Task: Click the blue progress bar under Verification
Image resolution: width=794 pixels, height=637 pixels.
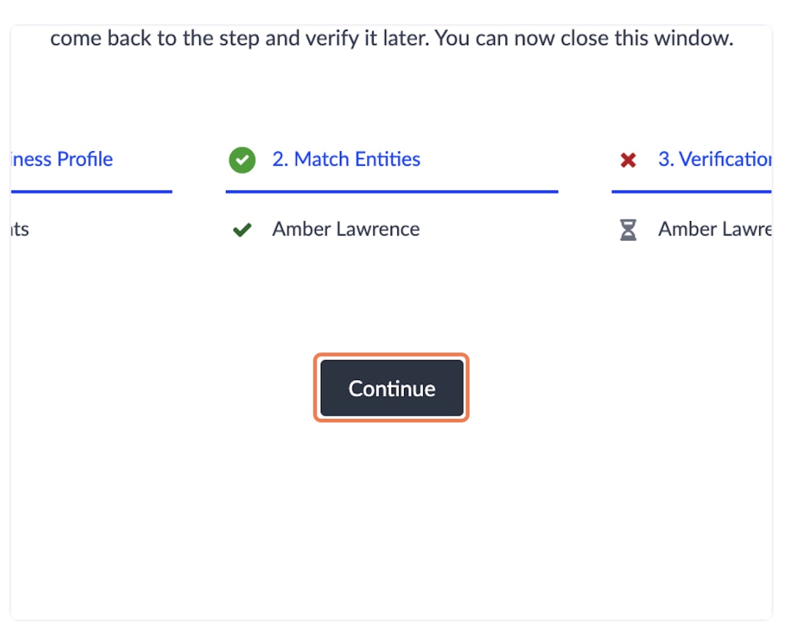Action: [692, 191]
